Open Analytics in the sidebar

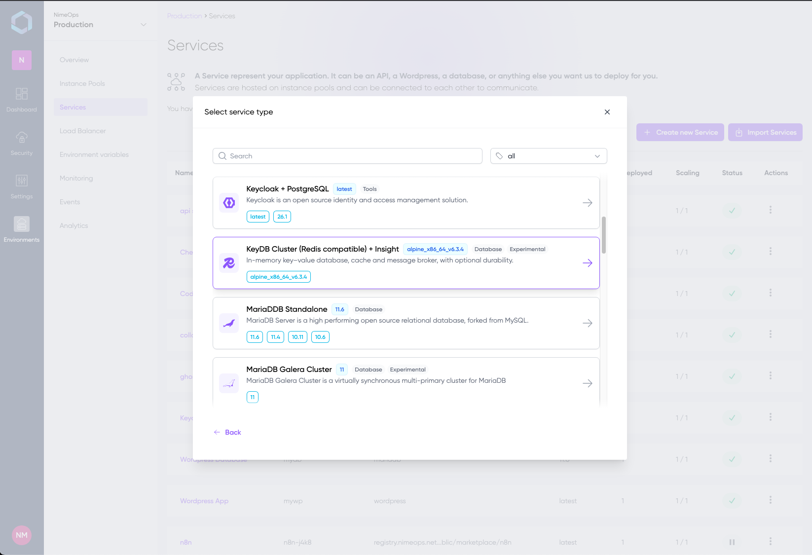[x=101, y=225]
